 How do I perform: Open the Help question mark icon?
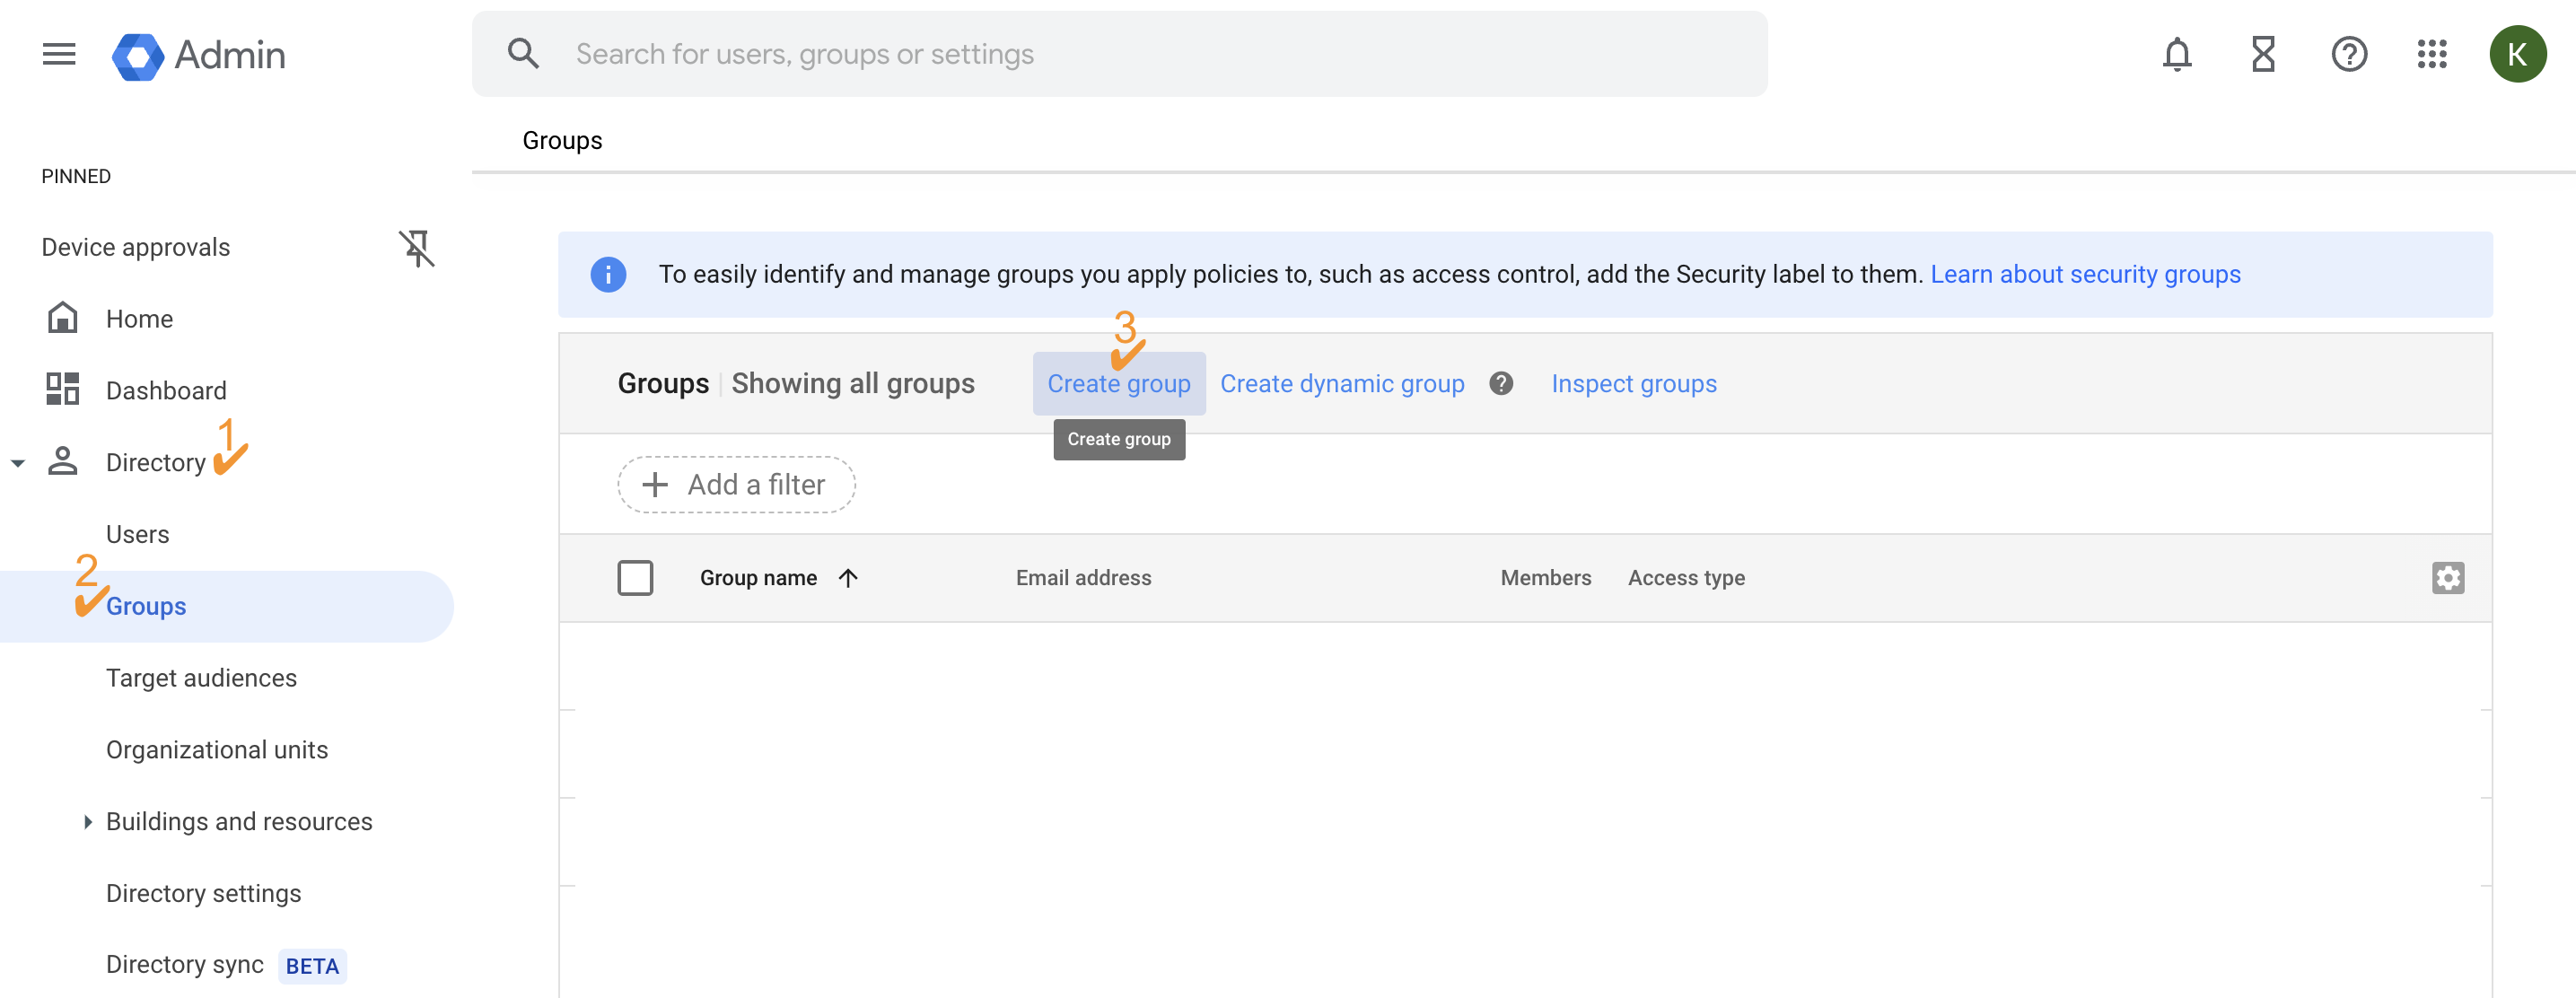click(2349, 54)
